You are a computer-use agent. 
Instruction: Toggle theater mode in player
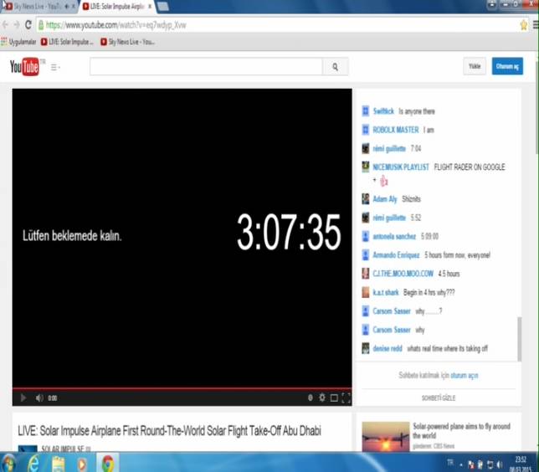(334, 398)
